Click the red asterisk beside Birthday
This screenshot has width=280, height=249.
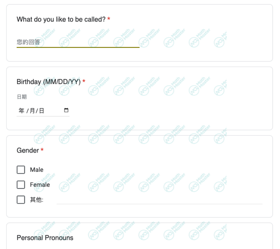pyautogui.click(x=84, y=81)
